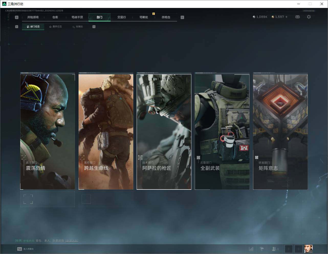Click the A key hint before 部门任务
This screenshot has height=254, width=328.
(17, 27)
